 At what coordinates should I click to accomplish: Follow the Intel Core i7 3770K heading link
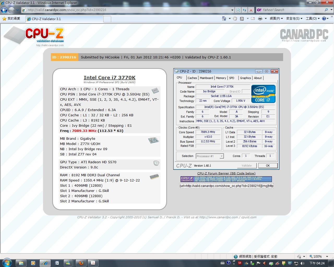110,77
